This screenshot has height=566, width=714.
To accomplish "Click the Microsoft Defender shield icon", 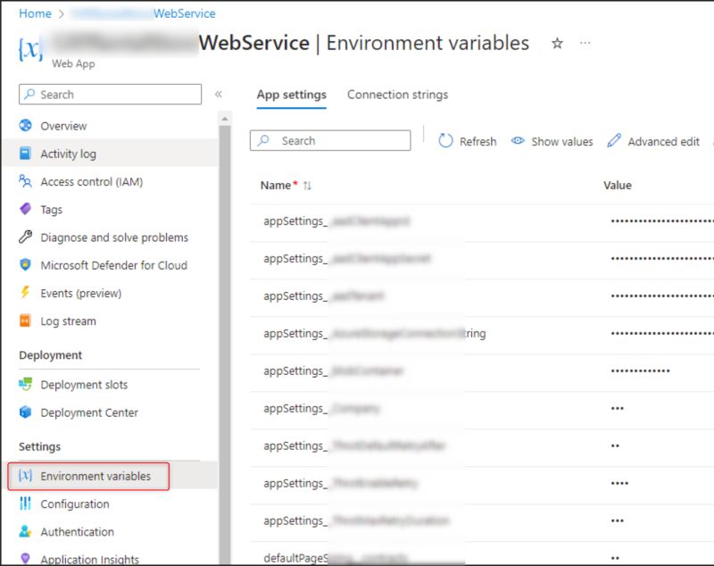I will pos(26,264).
